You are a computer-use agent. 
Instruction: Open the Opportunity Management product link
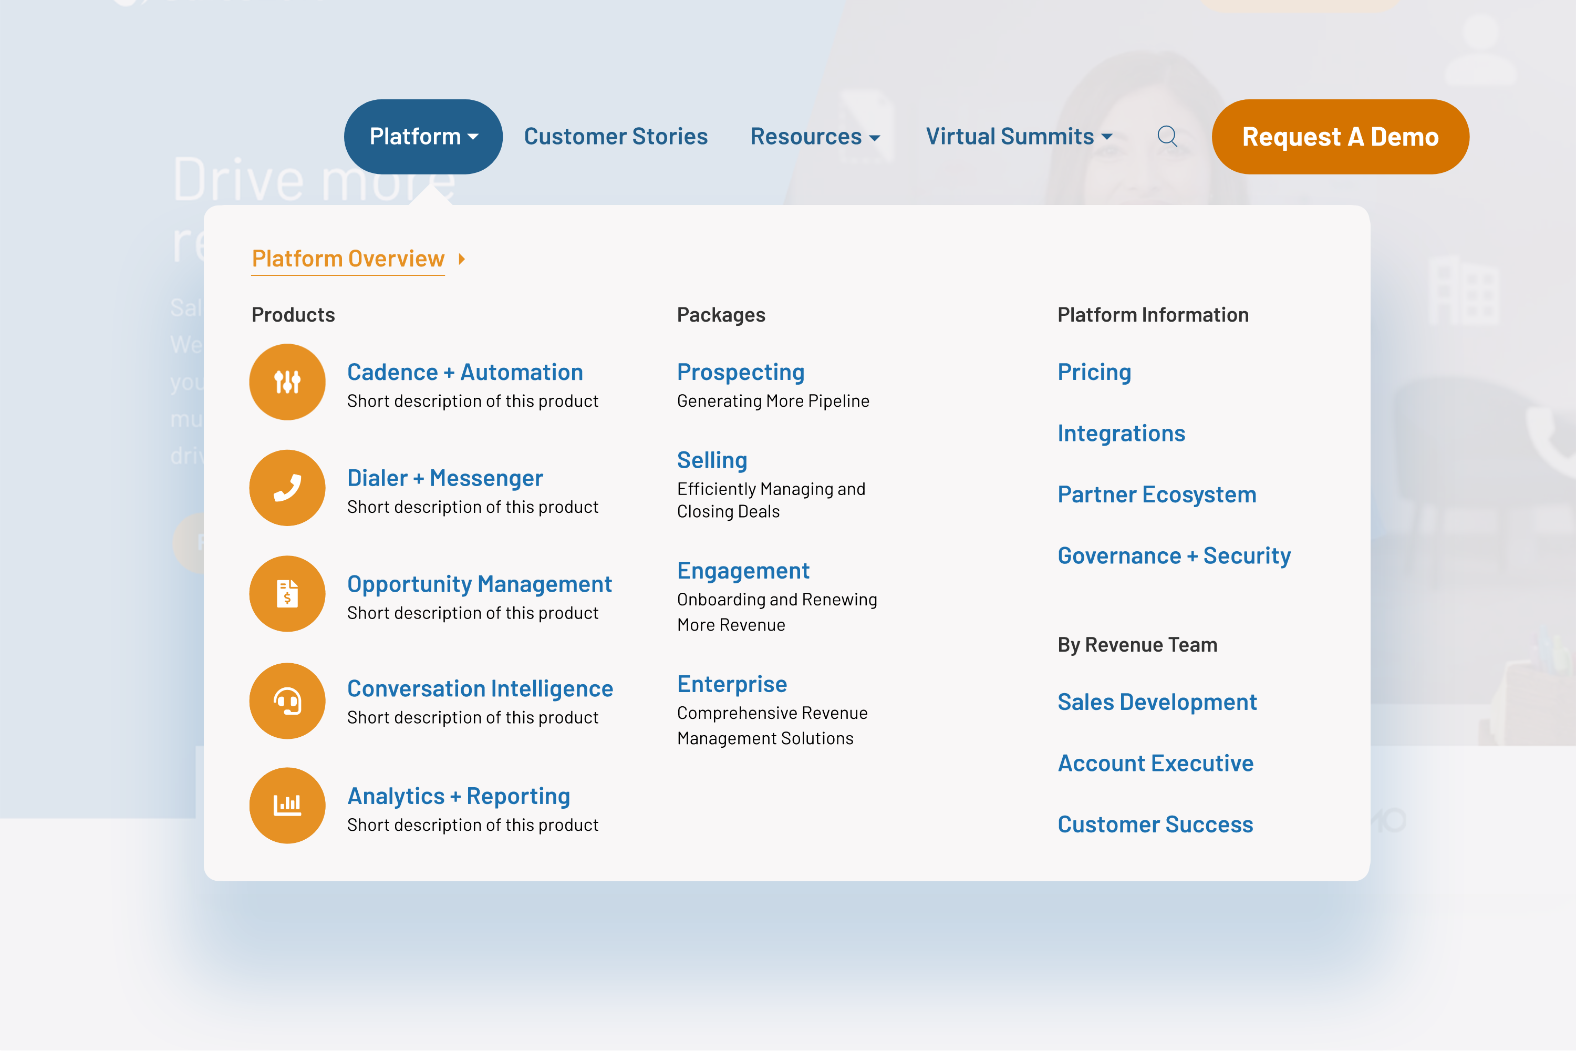480,584
